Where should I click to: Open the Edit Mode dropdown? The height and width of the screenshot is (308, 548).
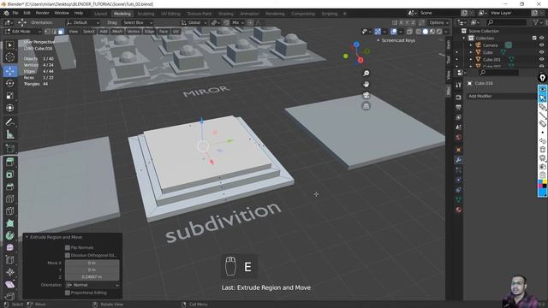(23, 32)
